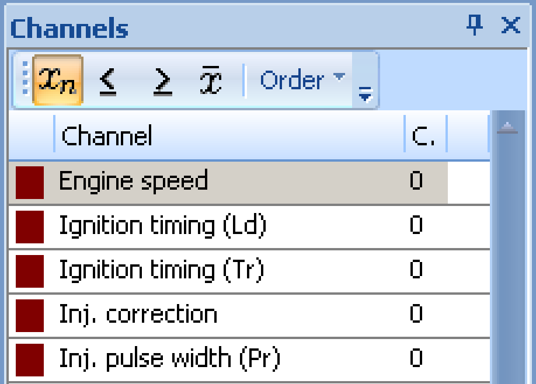
Task: Click the Ignition timing (Ld) color swatch
Action: (x=30, y=227)
